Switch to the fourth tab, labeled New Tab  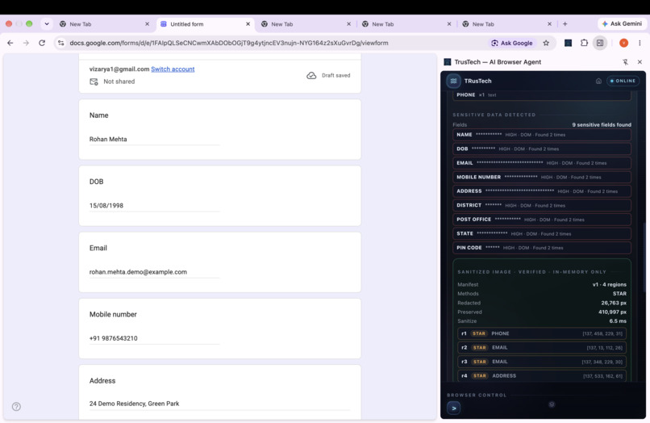(x=406, y=24)
